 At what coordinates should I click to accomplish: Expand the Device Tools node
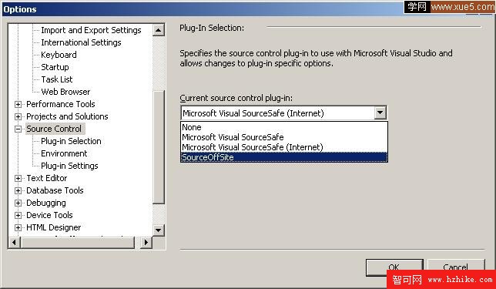[18, 215]
